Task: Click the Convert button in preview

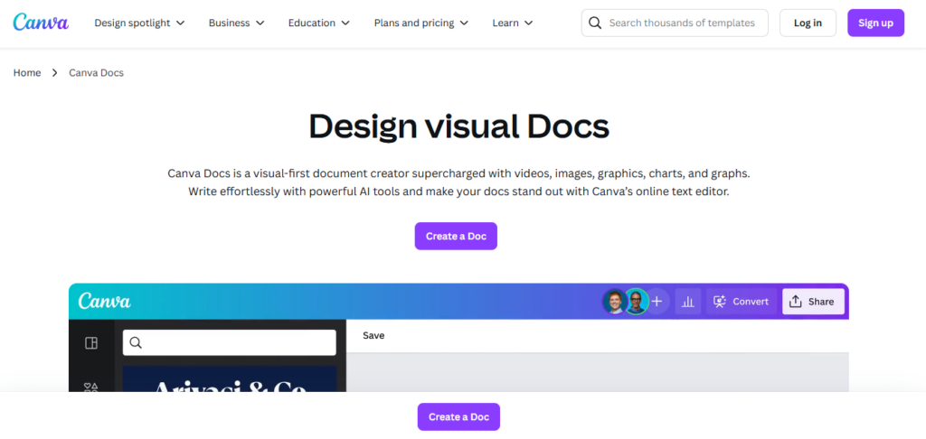Action: (742, 302)
